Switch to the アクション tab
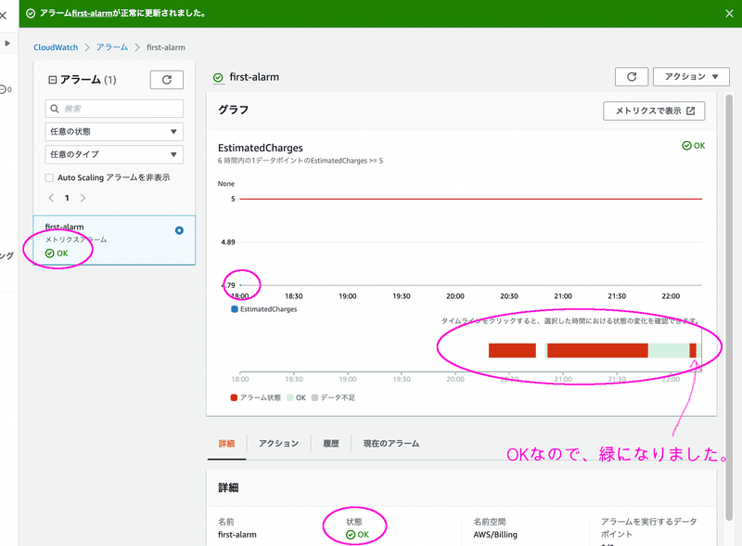 point(279,444)
